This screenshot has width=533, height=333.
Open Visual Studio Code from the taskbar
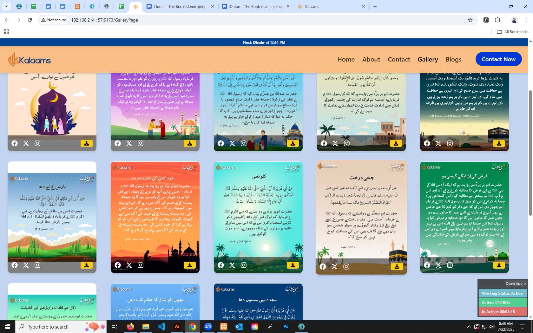[161, 327]
